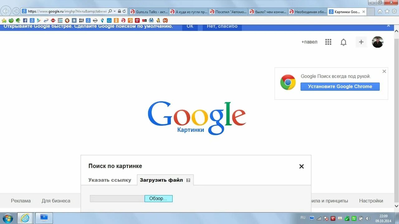The image size is (399, 224).
Task: Select the 'Загрузить файл' tab
Action: coord(165,180)
